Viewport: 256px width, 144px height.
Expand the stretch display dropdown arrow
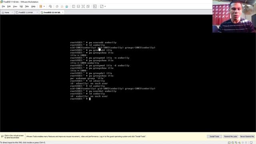click(105, 6)
